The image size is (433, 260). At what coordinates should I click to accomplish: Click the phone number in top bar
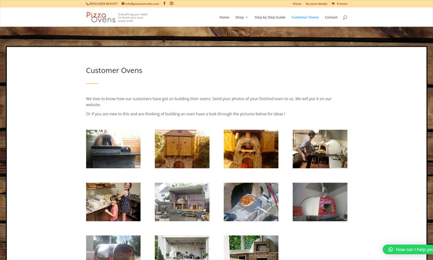click(x=102, y=3)
